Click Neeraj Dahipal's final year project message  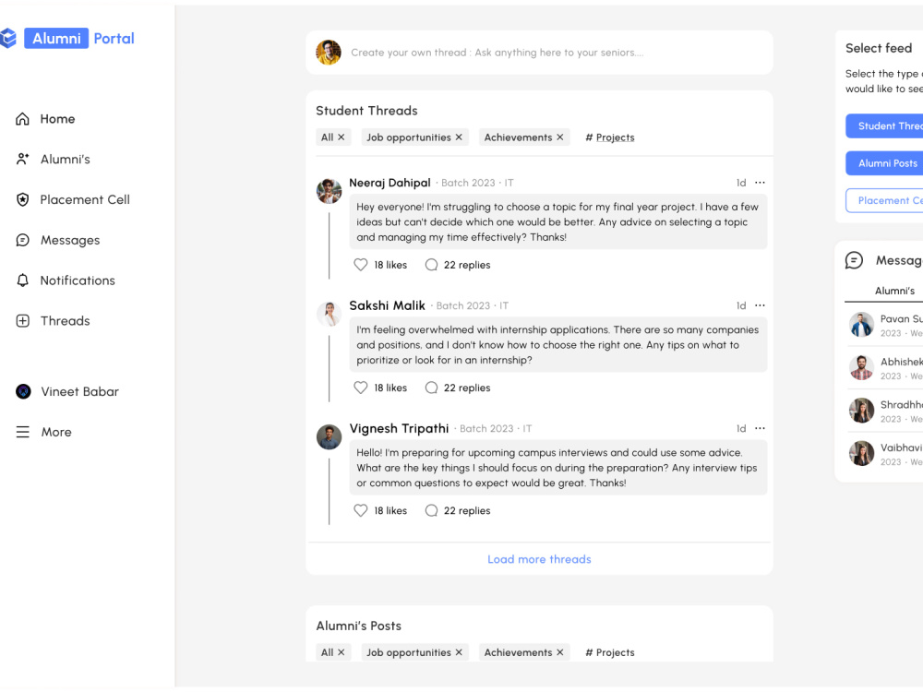(x=558, y=221)
